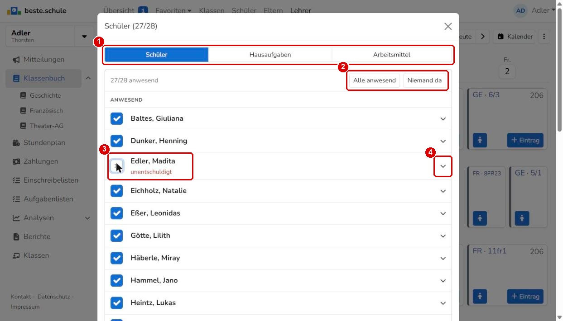Open the three-dot menu beside Kalender

click(x=544, y=37)
